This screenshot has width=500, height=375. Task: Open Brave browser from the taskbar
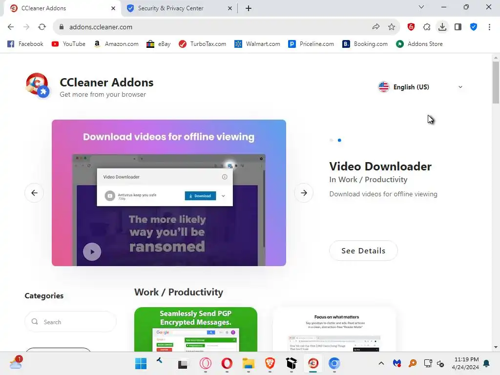tap(270, 363)
